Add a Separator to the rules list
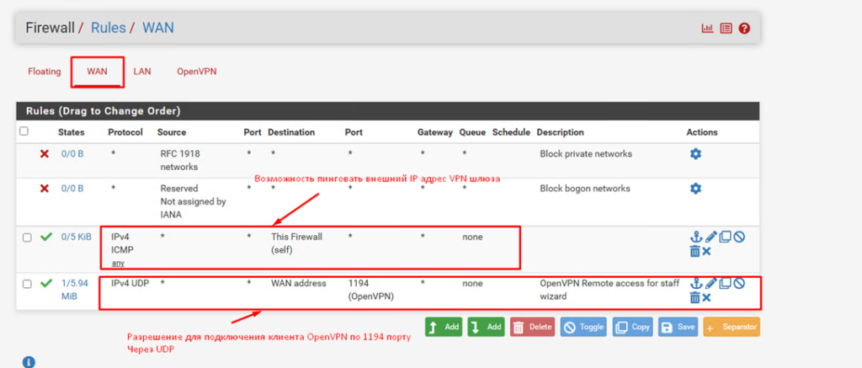Viewport: 862px width, 368px height. point(732,327)
